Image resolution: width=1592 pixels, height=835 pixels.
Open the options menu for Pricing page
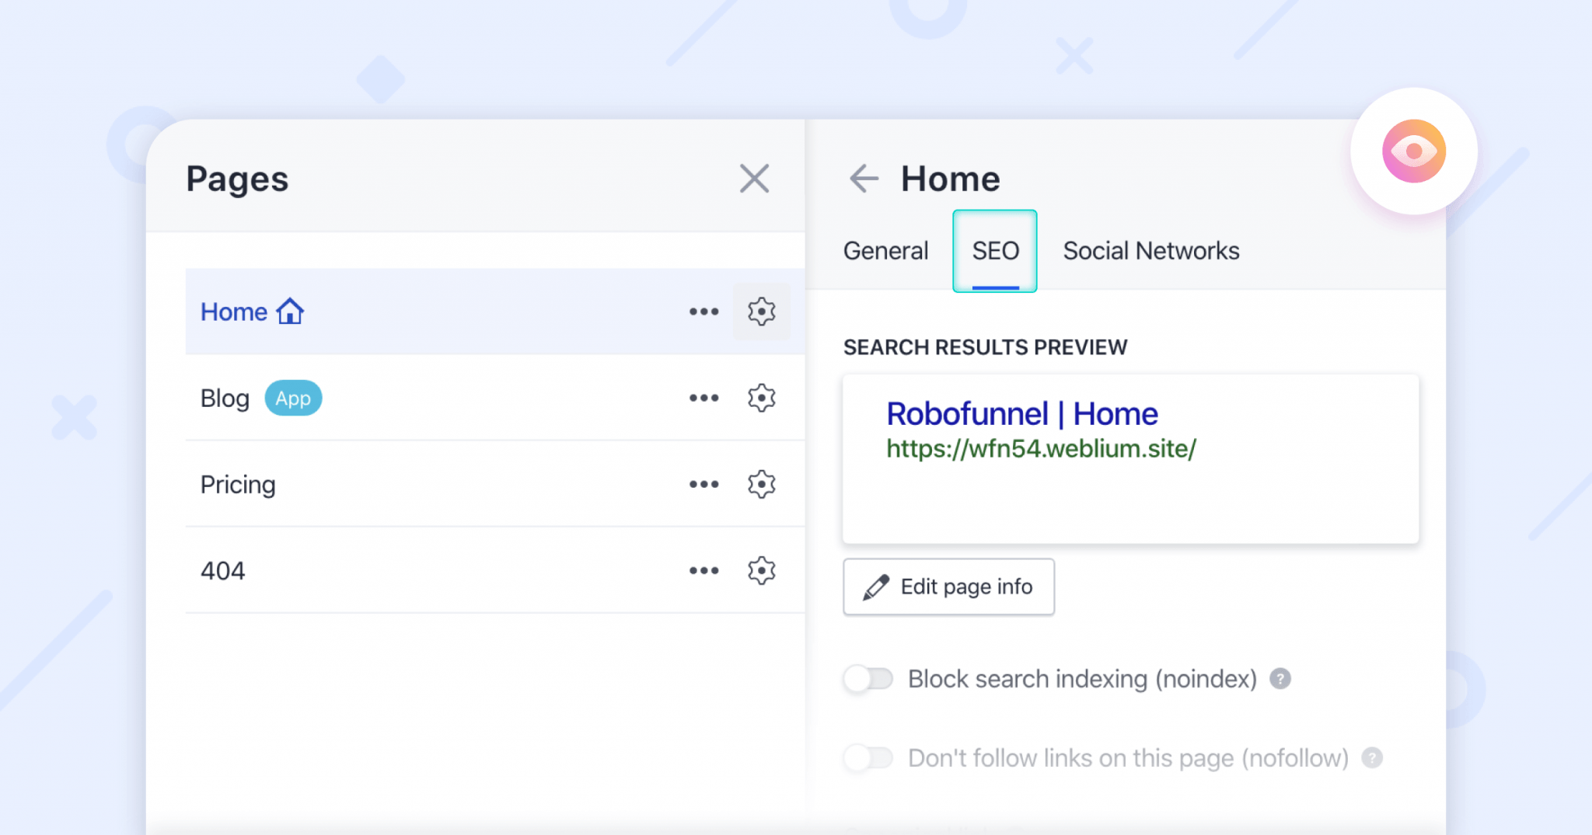click(703, 484)
